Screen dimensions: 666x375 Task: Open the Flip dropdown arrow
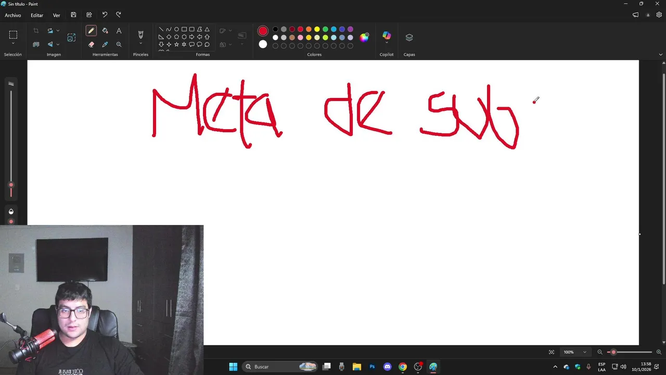(x=58, y=44)
